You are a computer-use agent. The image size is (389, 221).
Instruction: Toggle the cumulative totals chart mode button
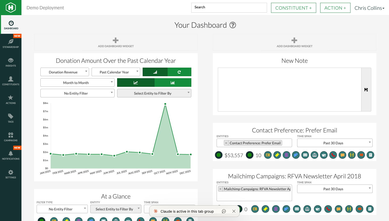point(155,72)
